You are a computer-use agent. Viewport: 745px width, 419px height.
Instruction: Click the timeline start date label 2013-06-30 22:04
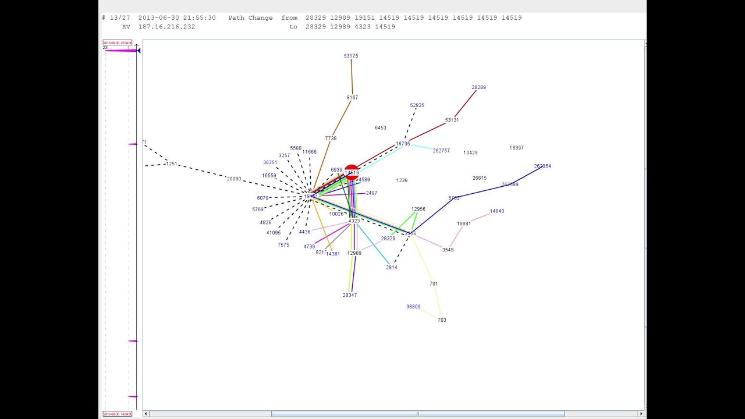pyautogui.click(x=118, y=42)
